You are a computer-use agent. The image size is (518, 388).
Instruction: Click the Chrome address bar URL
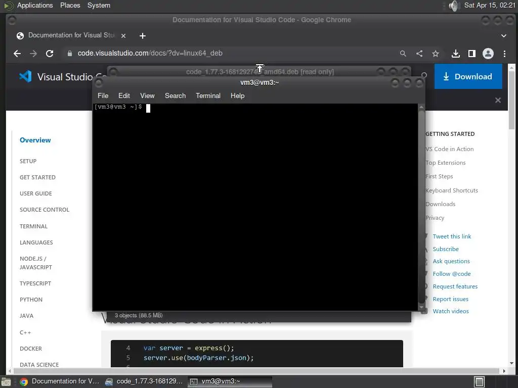(150, 53)
